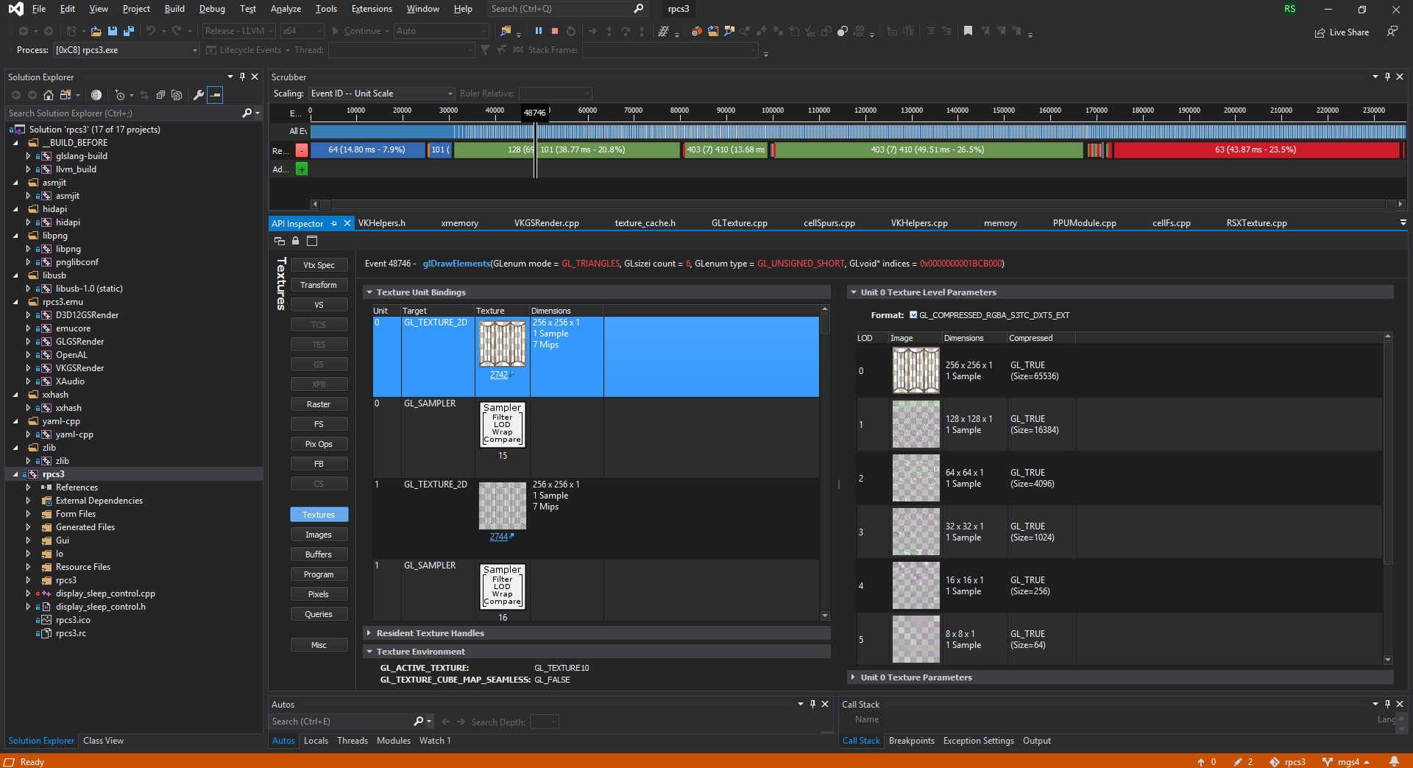This screenshot has height=768, width=1413.
Task: Click Save All in toolbar
Action: 129,31
